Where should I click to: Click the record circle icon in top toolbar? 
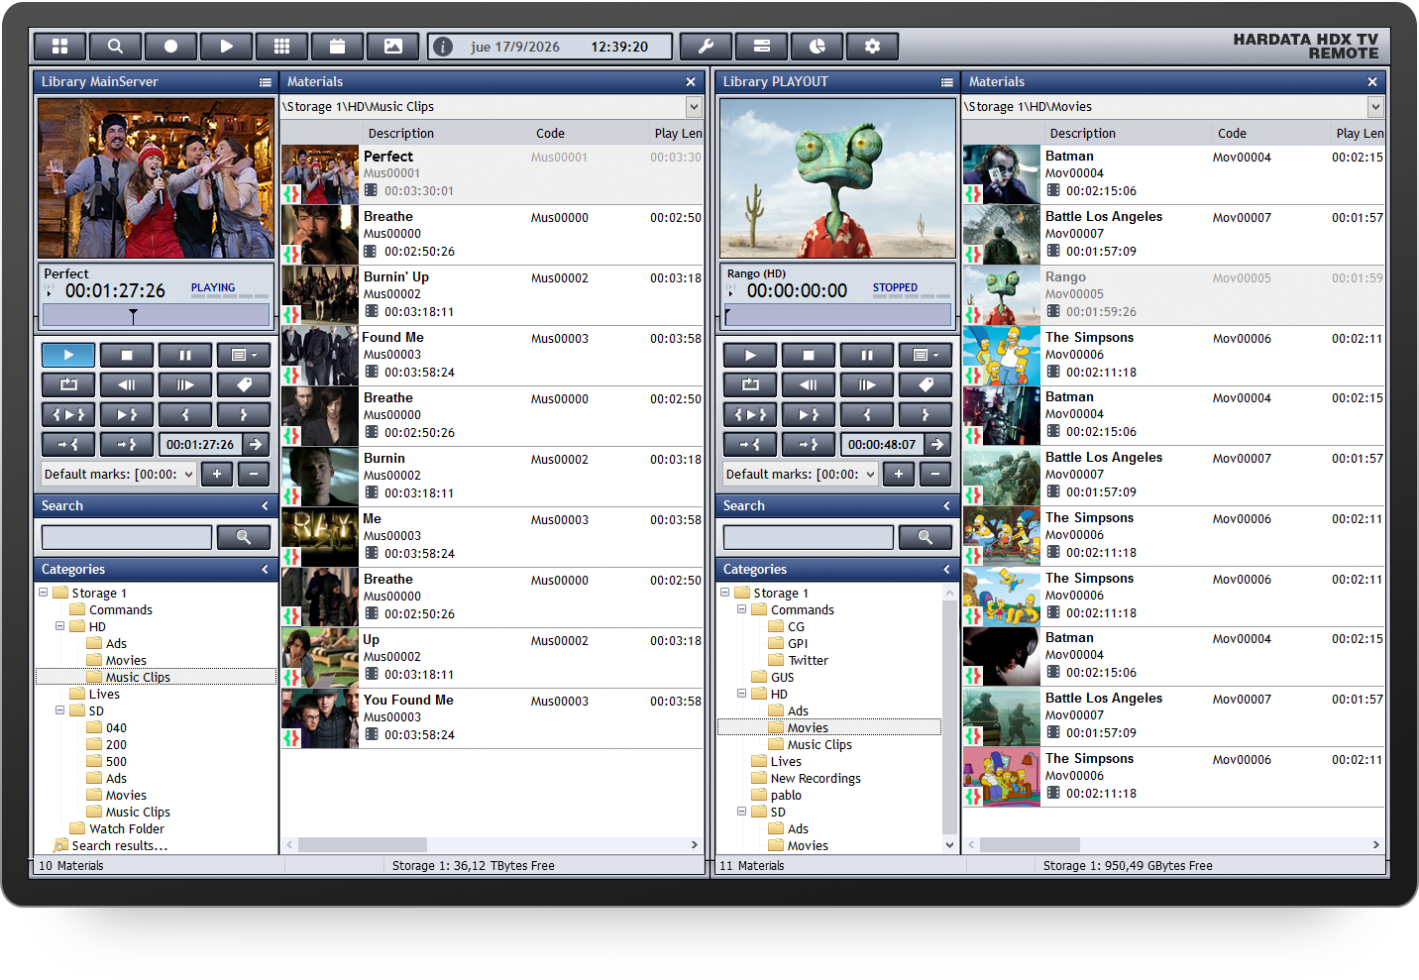[x=170, y=47]
